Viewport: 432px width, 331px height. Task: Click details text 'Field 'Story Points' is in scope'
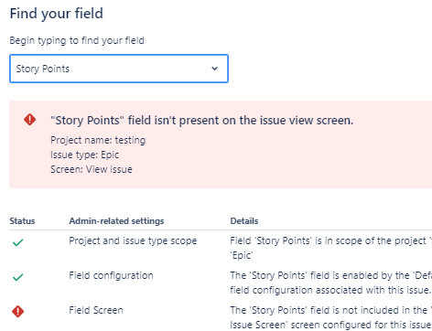click(x=331, y=248)
